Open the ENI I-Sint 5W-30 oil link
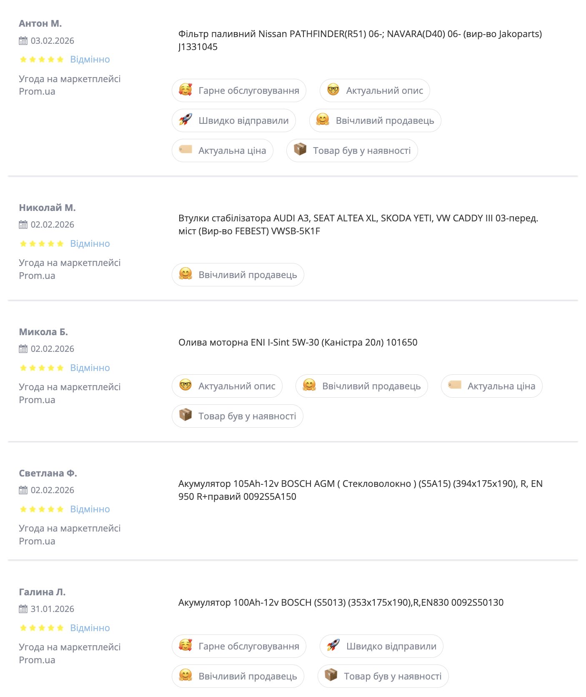The width and height of the screenshot is (586, 697). 298,342
